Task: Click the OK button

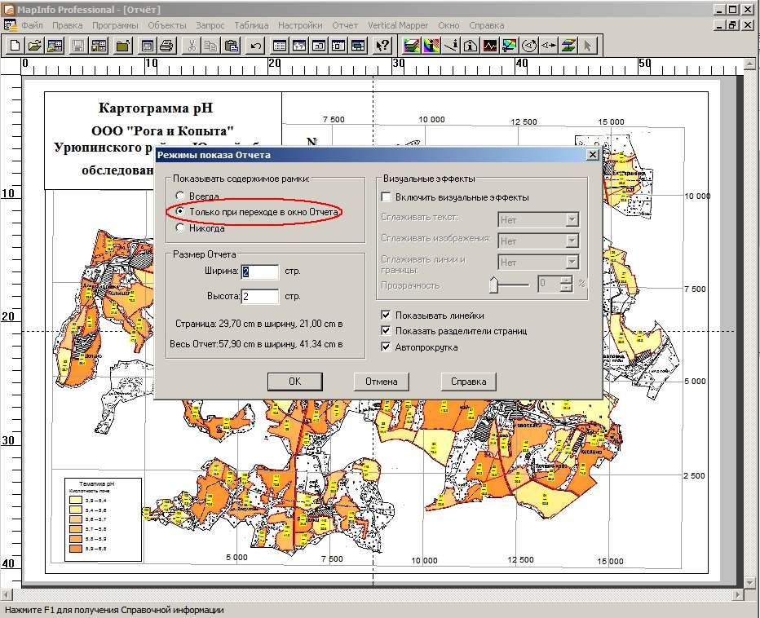Action: 294,382
